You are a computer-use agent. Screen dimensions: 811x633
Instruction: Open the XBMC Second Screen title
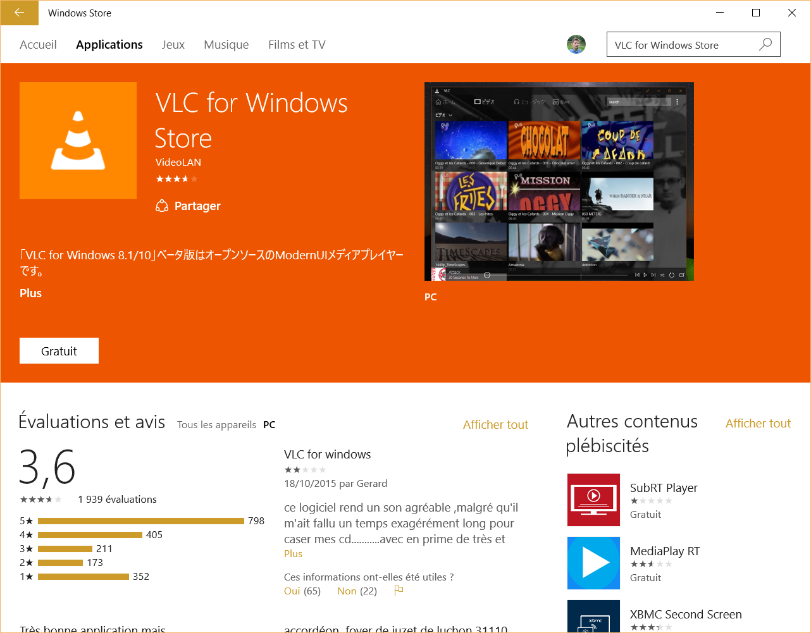coord(686,614)
